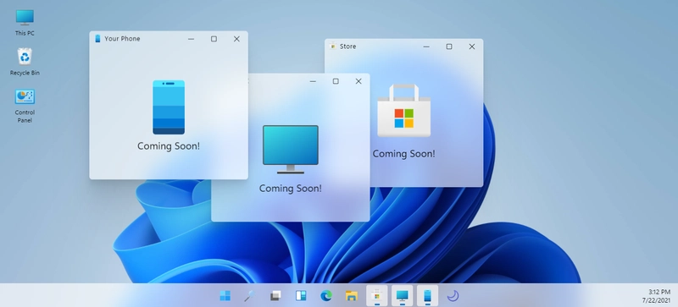Close the middle monitor window
The image size is (678, 307).
[x=358, y=81]
